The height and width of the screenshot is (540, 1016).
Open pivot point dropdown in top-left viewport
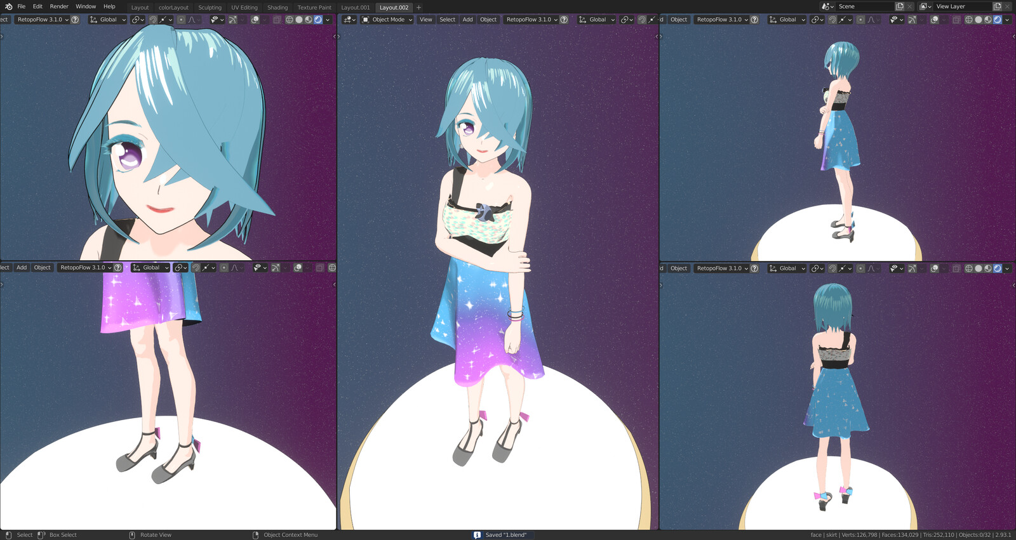pyautogui.click(x=137, y=20)
